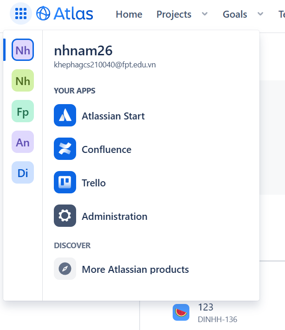Switch to the An site avatar
The width and height of the screenshot is (285, 330).
pos(23,142)
